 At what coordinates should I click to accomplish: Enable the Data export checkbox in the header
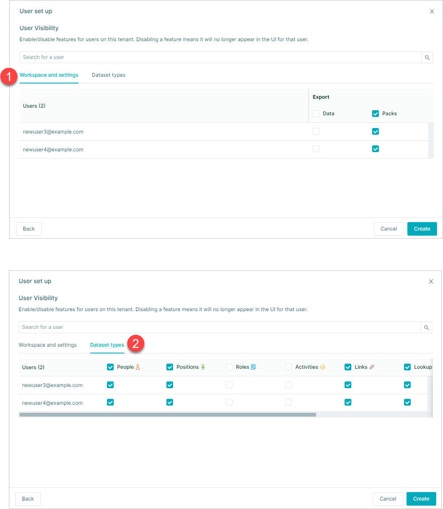coord(316,114)
